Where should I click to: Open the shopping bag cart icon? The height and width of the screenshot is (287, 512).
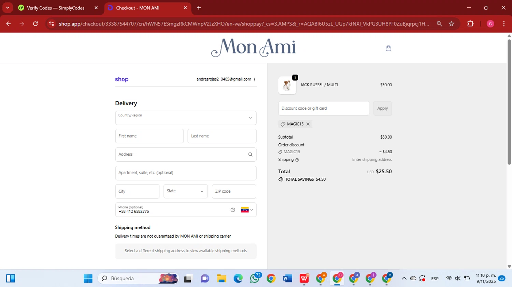click(388, 48)
